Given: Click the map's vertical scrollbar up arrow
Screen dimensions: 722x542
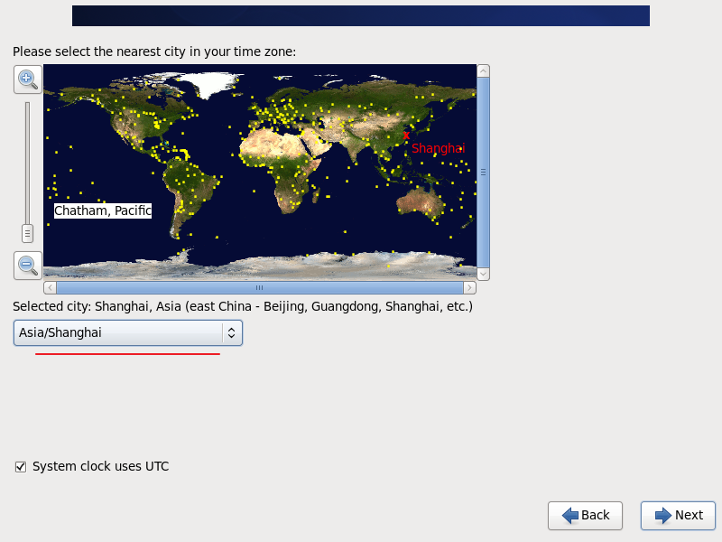Looking at the screenshot, I should [483, 70].
